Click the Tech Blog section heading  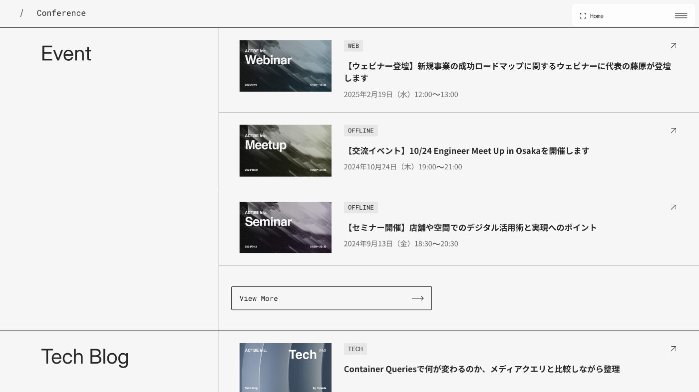coord(85,357)
